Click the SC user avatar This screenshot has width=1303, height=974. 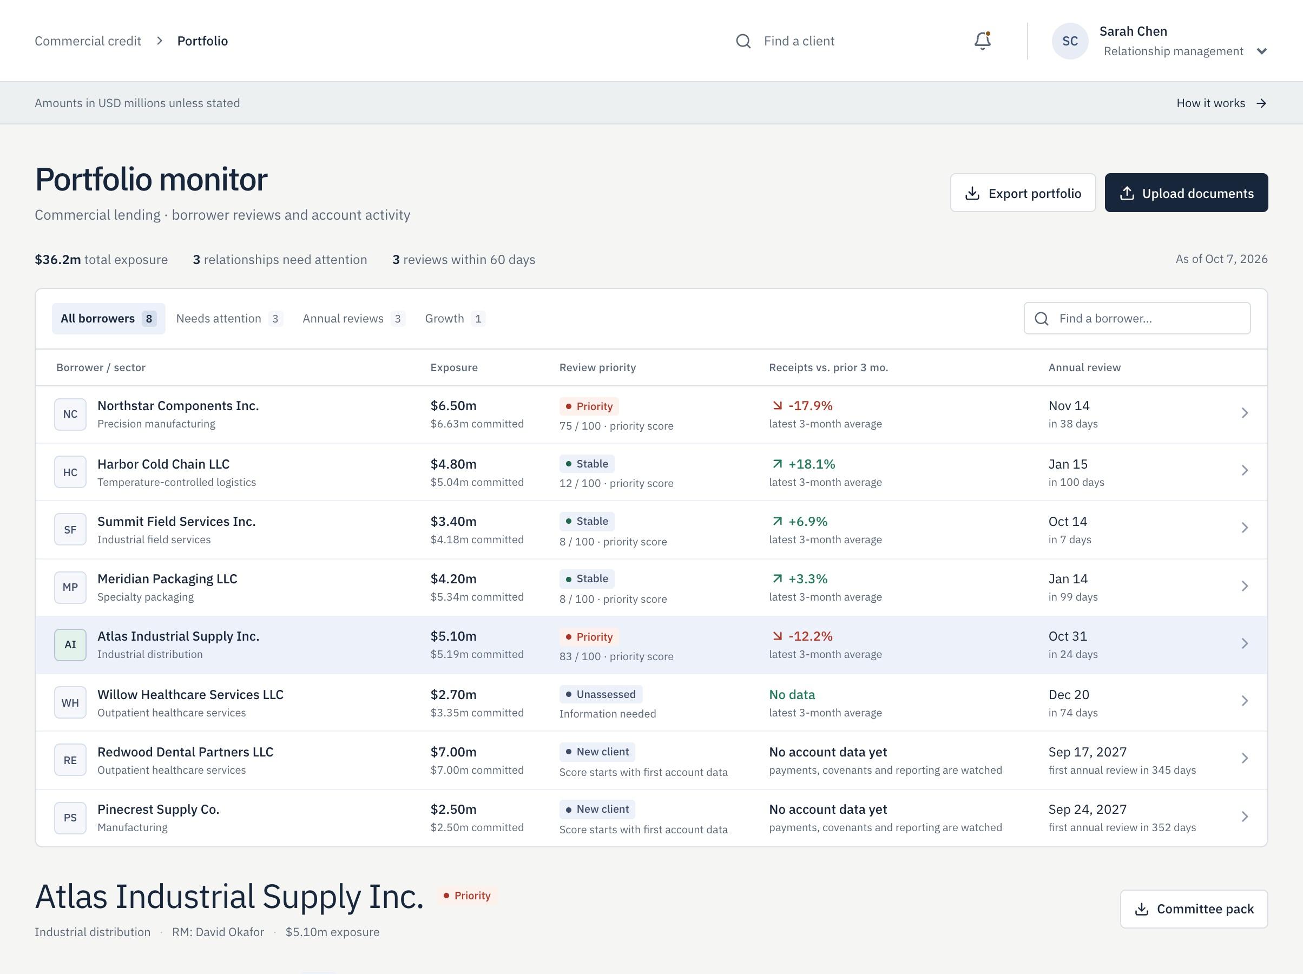[1070, 41]
